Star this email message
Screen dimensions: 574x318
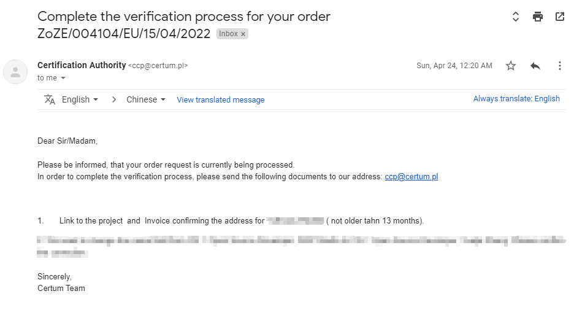click(511, 66)
